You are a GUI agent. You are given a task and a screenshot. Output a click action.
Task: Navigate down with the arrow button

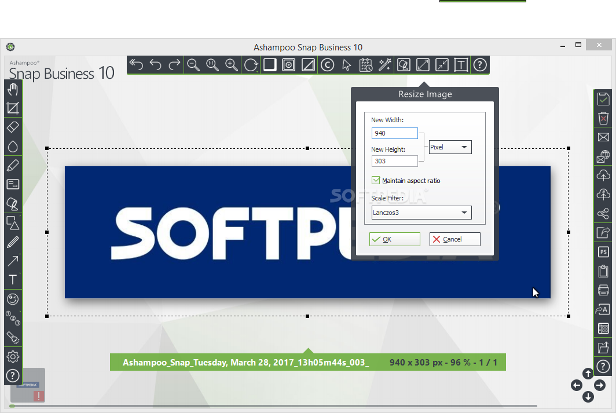[588, 397]
